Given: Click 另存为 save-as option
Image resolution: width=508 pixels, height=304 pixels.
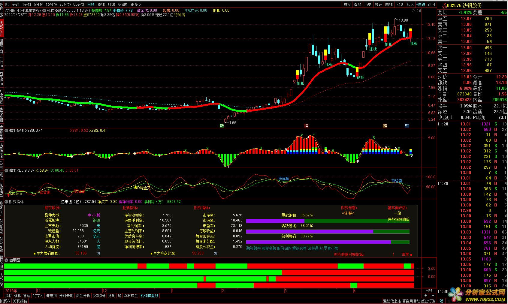Looking at the screenshot, I should coord(38,296).
